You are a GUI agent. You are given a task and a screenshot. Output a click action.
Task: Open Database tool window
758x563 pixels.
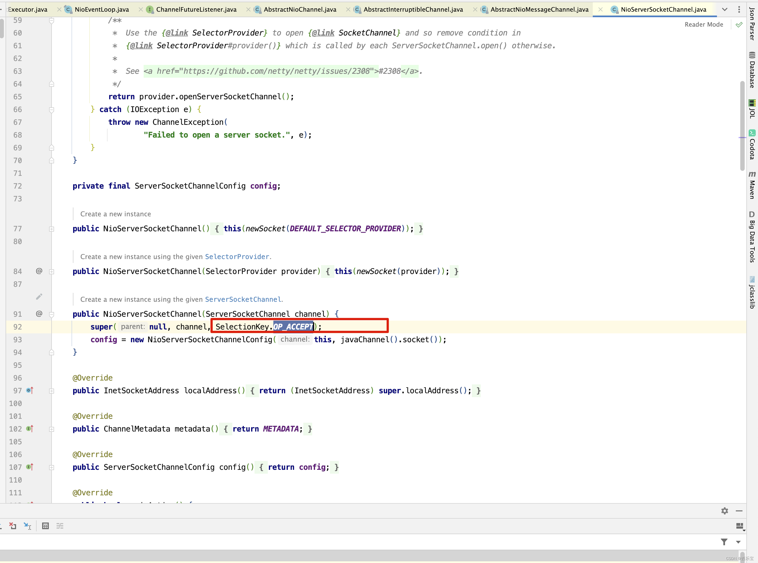pos(752,70)
